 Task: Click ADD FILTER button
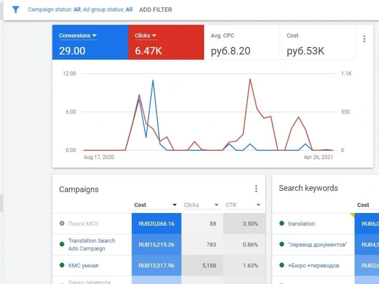pos(155,10)
